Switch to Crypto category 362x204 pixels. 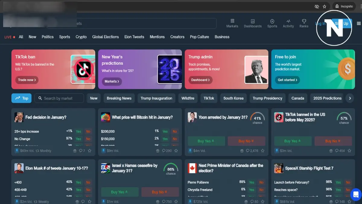[x=81, y=37]
